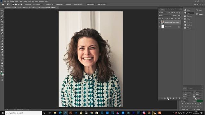Select the Hand tool
This screenshot has height=115, width=205.
pyautogui.click(x=2, y=63)
